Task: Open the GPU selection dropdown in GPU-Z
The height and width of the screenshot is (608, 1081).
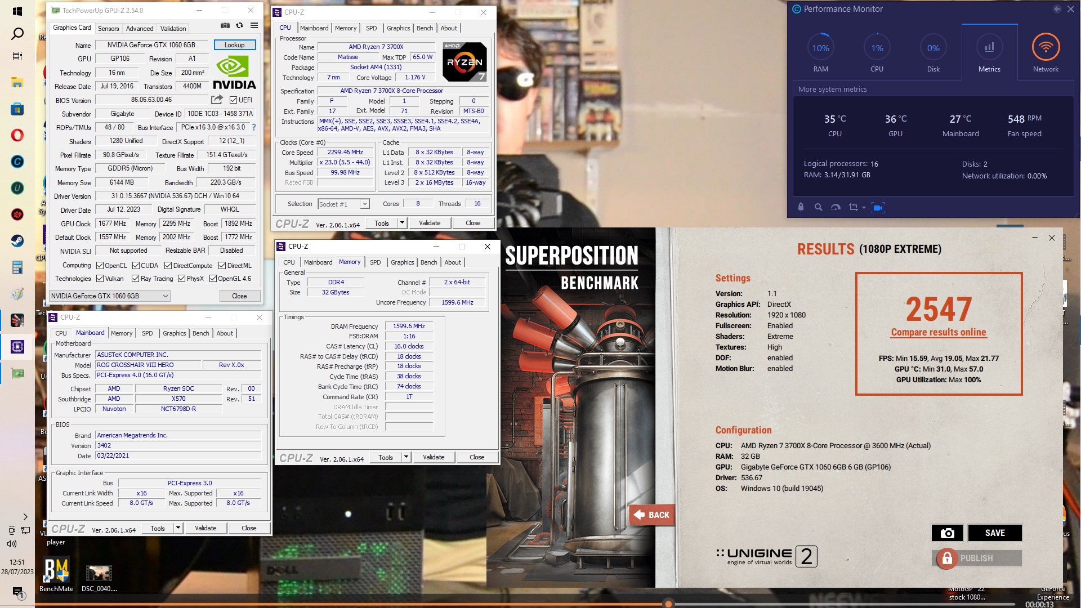Action: pos(110,296)
